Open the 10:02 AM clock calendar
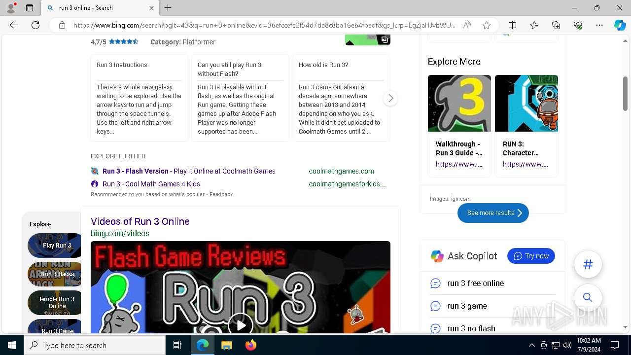 click(x=589, y=345)
